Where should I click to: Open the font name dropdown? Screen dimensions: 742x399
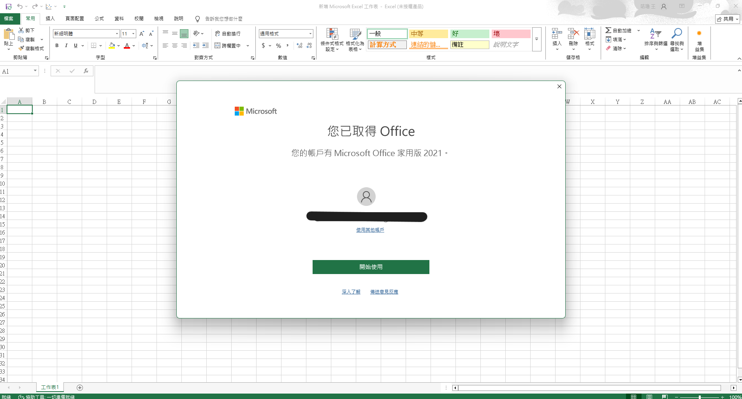point(117,34)
